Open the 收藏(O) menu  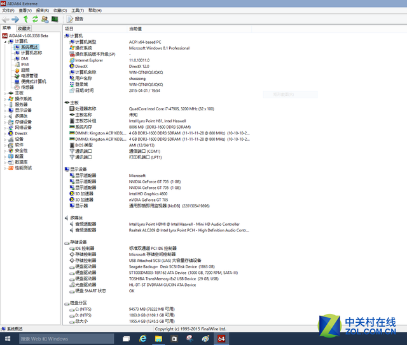(60, 10)
